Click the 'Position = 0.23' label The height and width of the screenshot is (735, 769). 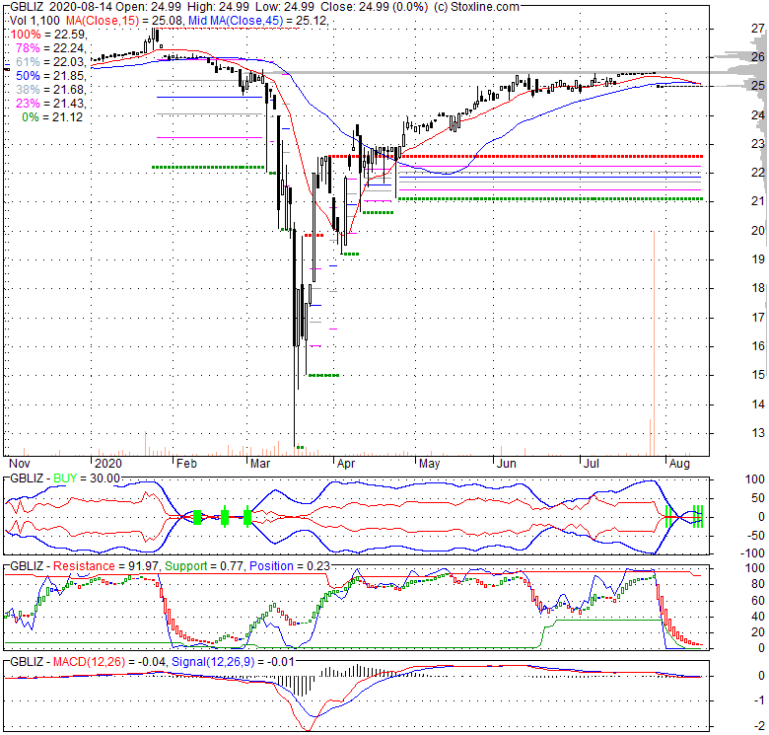pos(290,566)
